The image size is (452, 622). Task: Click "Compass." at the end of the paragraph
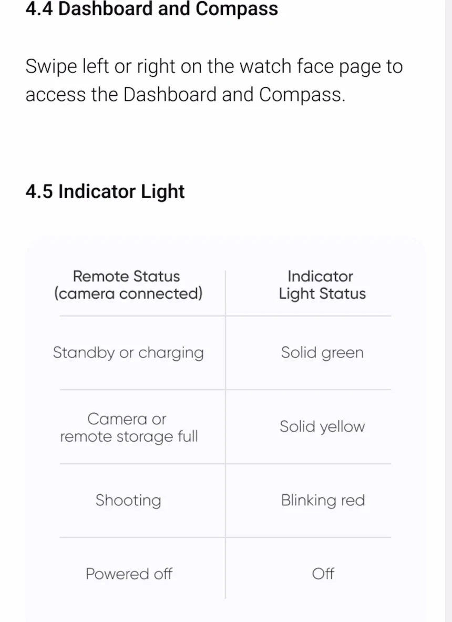pos(302,95)
